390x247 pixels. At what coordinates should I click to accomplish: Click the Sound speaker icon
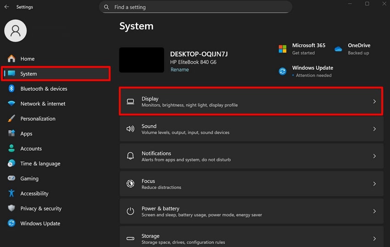point(130,129)
